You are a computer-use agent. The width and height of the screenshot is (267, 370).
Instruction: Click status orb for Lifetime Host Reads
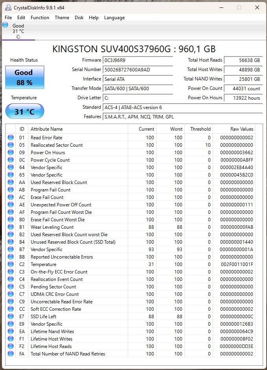[x=11, y=346]
